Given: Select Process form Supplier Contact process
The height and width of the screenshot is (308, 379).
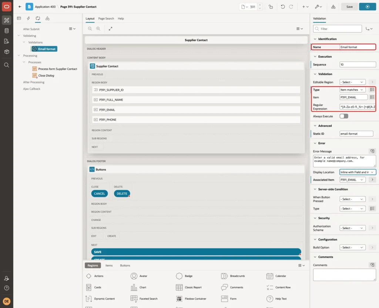Looking at the screenshot, I should [x=55, y=69].
